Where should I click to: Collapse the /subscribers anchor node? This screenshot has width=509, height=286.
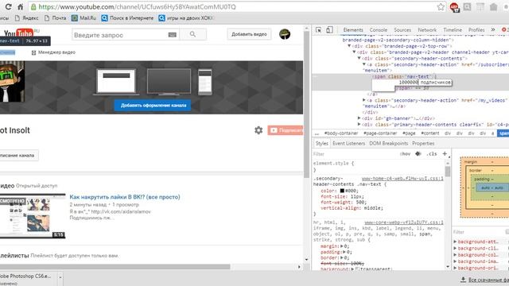click(x=364, y=64)
